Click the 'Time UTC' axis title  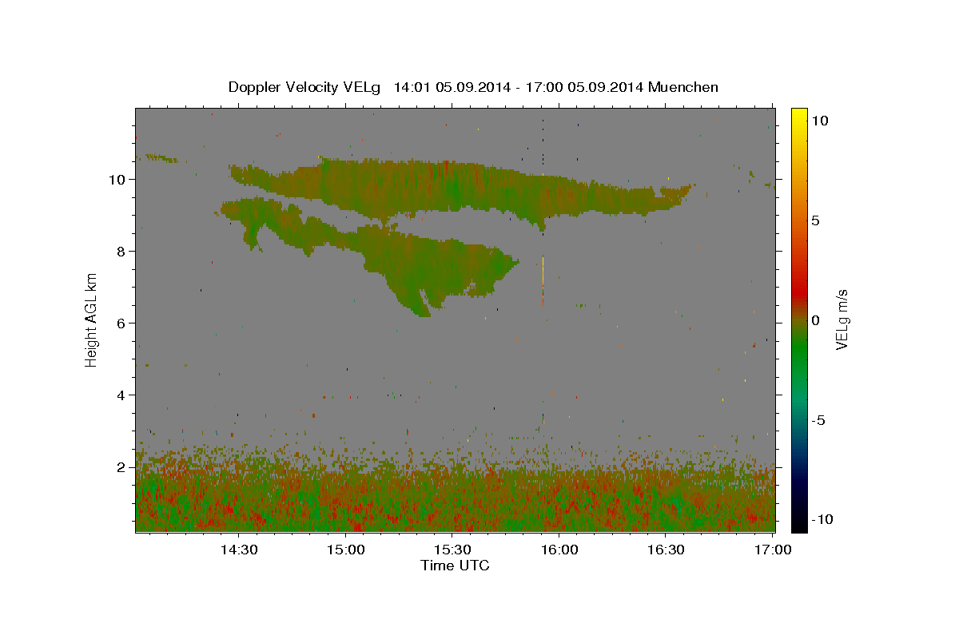[x=455, y=566]
